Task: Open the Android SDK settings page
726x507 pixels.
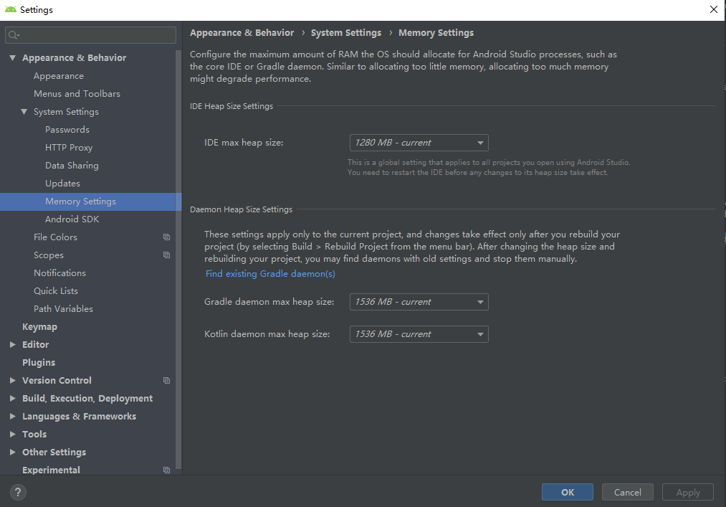Action: tap(72, 219)
